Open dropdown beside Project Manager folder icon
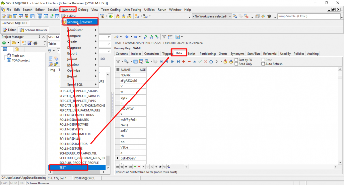Viewport: 344px width, 185px height. tap(18, 43)
